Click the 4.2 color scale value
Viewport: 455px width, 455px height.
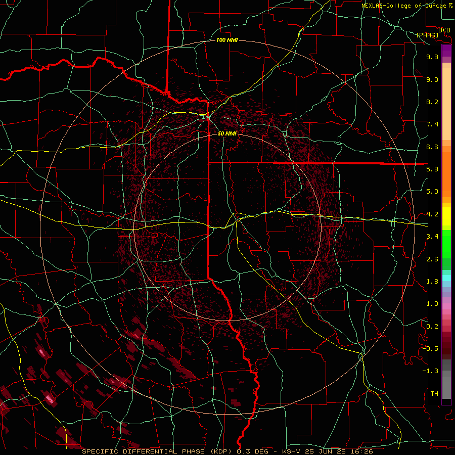tap(432, 214)
